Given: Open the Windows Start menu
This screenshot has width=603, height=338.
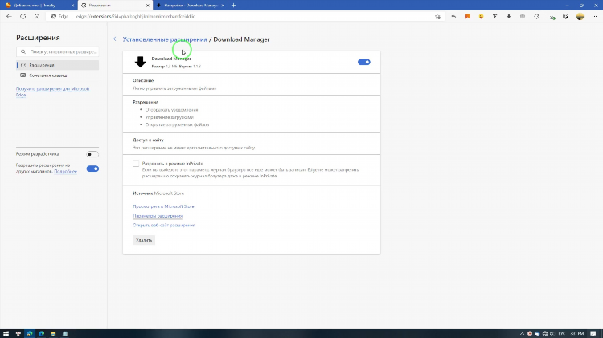Looking at the screenshot, I should point(6,333).
